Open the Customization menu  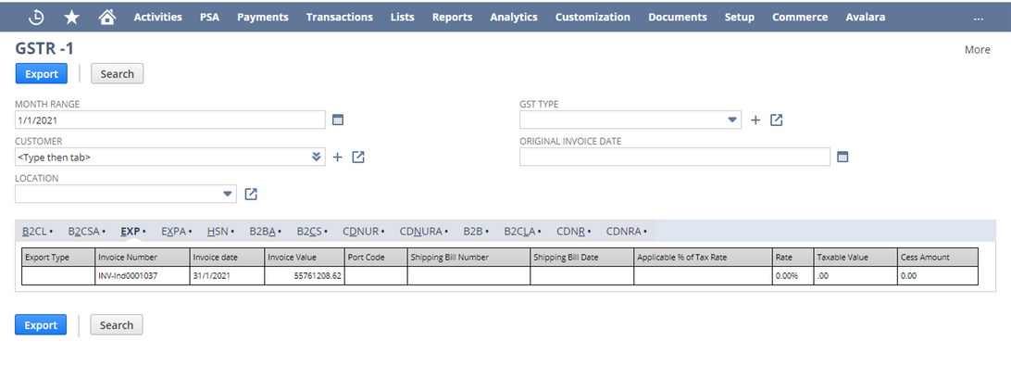593,18
